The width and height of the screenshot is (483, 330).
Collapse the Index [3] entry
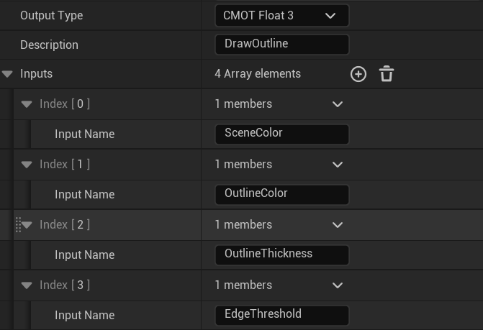(x=27, y=285)
